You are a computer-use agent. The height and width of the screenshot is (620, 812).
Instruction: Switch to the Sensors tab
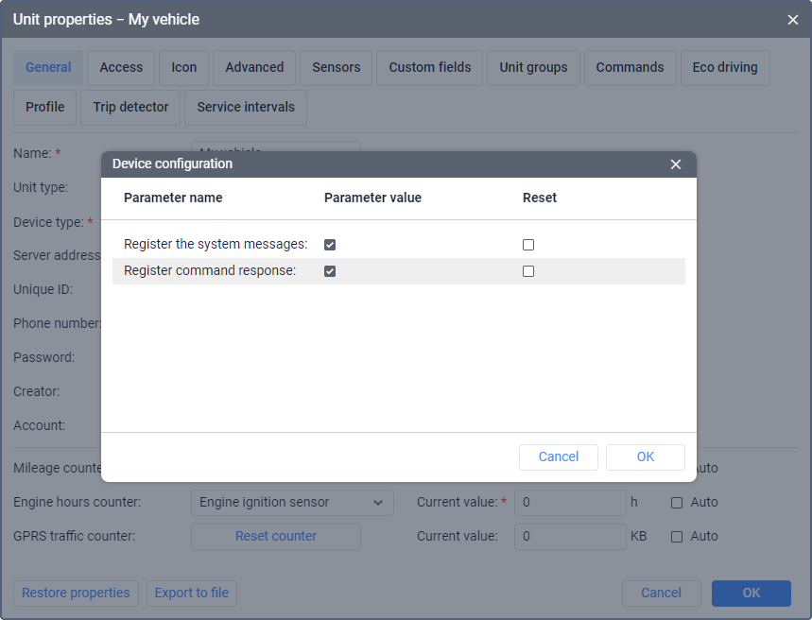tap(337, 68)
